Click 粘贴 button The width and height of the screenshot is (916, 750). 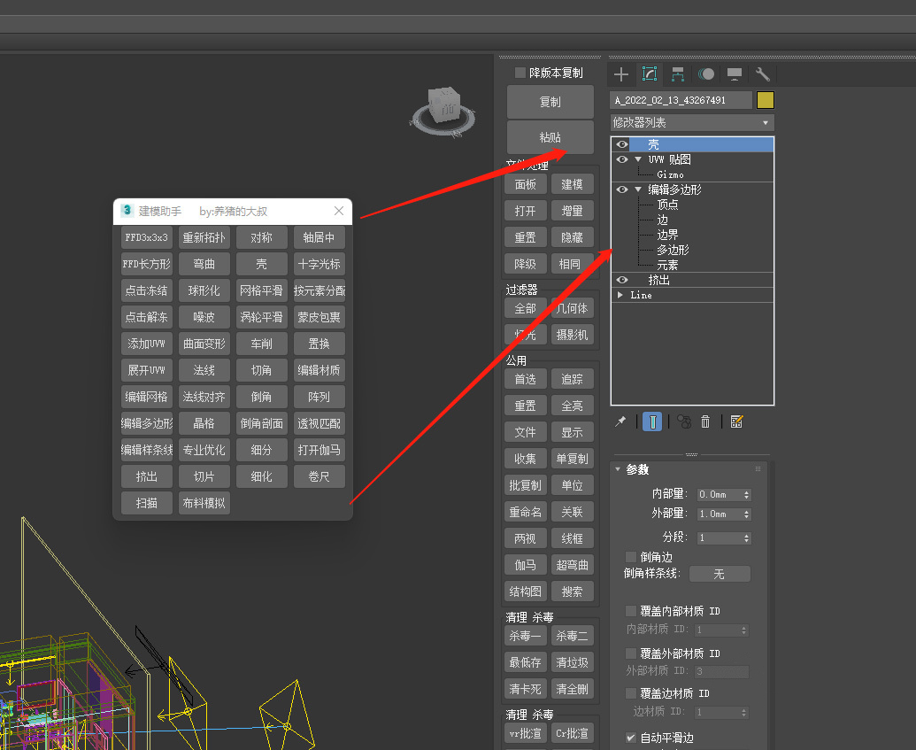tap(550, 137)
